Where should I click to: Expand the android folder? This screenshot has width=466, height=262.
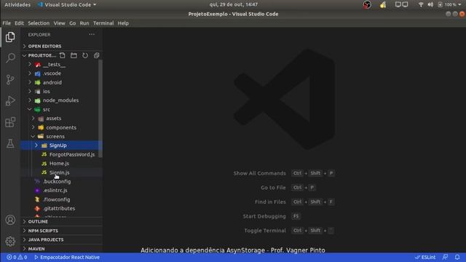point(61,82)
